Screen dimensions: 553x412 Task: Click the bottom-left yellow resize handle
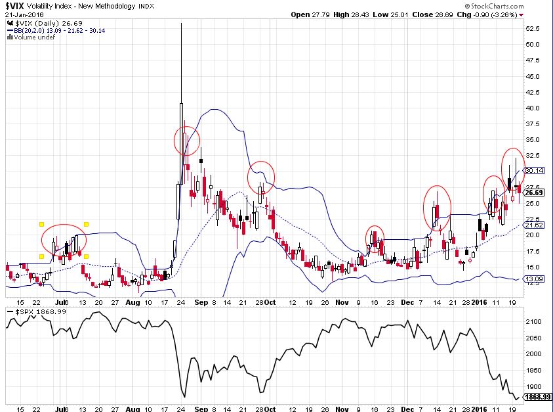click(x=41, y=256)
